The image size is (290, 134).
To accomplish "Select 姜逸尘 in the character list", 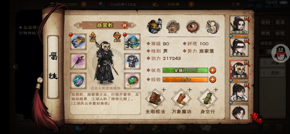I will [x=239, y=47].
